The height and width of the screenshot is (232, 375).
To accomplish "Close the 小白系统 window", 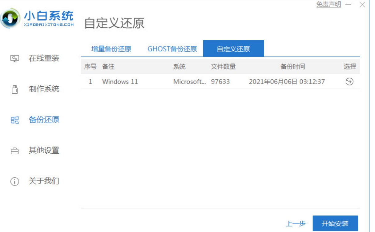I will click(x=362, y=5).
